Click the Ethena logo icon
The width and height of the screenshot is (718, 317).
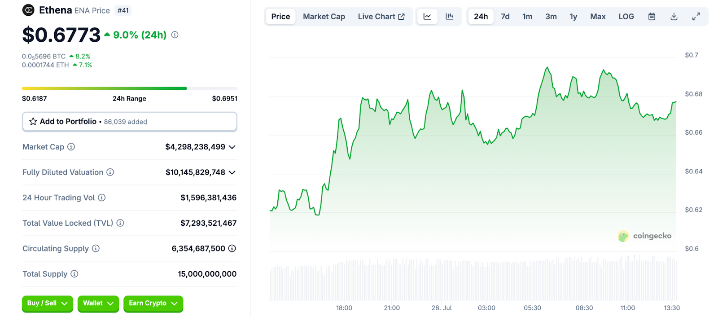pos(28,10)
